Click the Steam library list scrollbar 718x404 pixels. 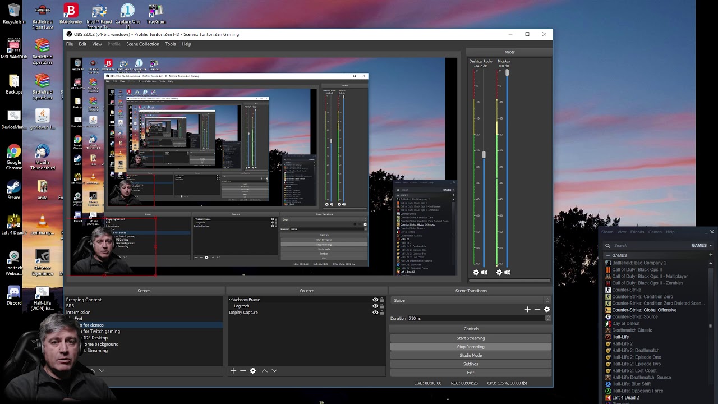click(711, 326)
